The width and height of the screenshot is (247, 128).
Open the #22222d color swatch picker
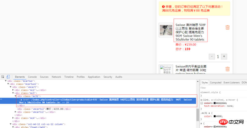point(215,103)
